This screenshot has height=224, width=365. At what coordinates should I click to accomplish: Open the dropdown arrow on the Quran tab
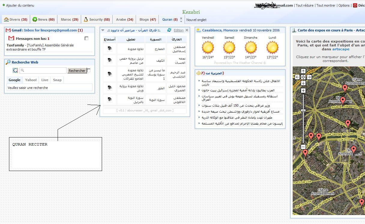point(181,21)
